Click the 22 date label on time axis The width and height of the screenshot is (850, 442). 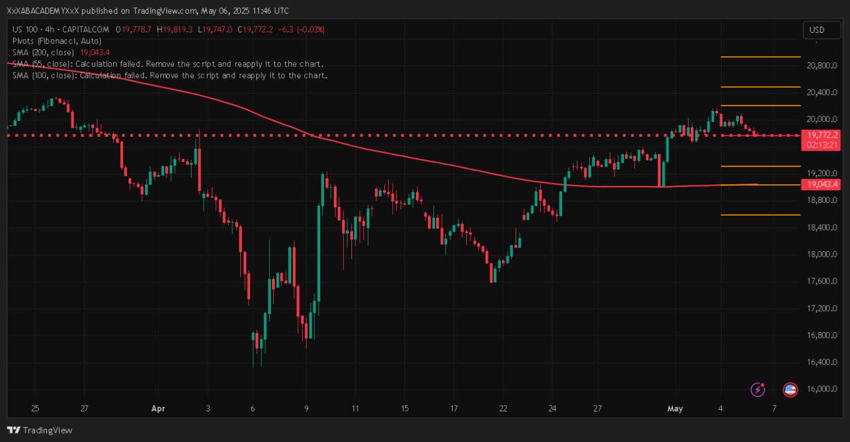tap(503, 408)
